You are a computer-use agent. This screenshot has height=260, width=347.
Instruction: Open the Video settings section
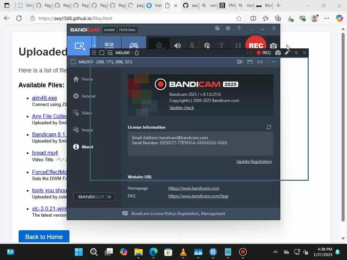click(82, 113)
